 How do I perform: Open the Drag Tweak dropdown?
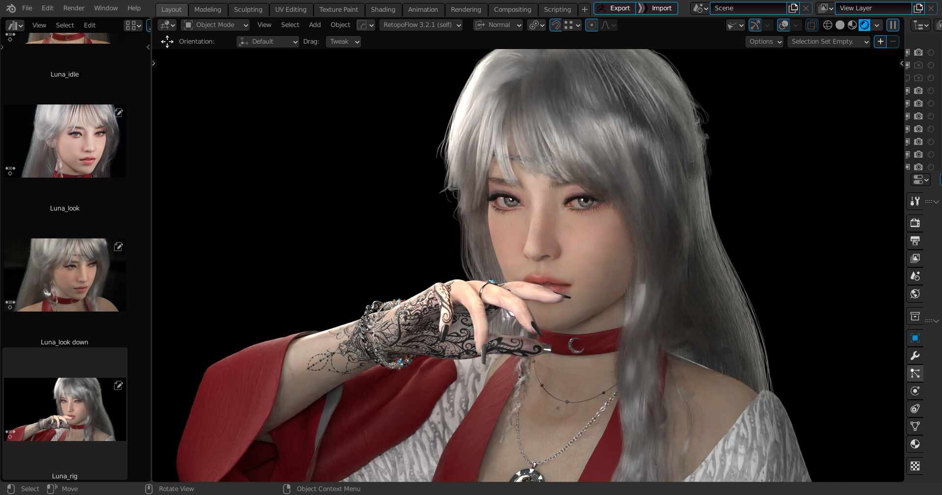coord(343,42)
